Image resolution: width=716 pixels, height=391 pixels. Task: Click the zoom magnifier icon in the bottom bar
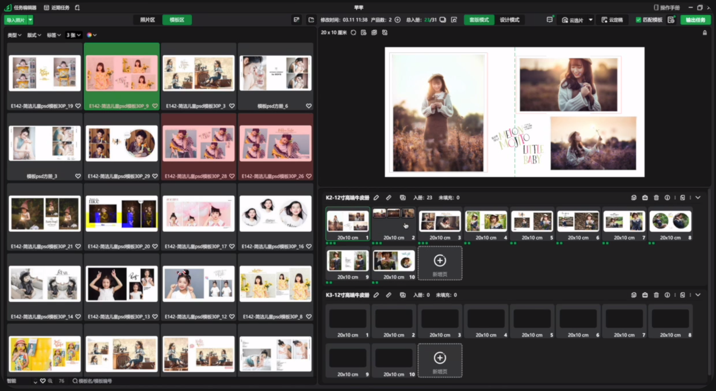tap(50, 381)
